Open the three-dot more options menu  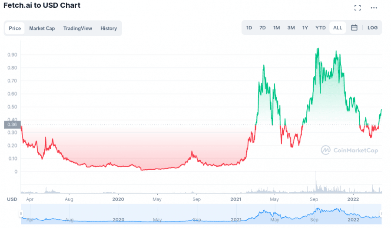pos(374,8)
